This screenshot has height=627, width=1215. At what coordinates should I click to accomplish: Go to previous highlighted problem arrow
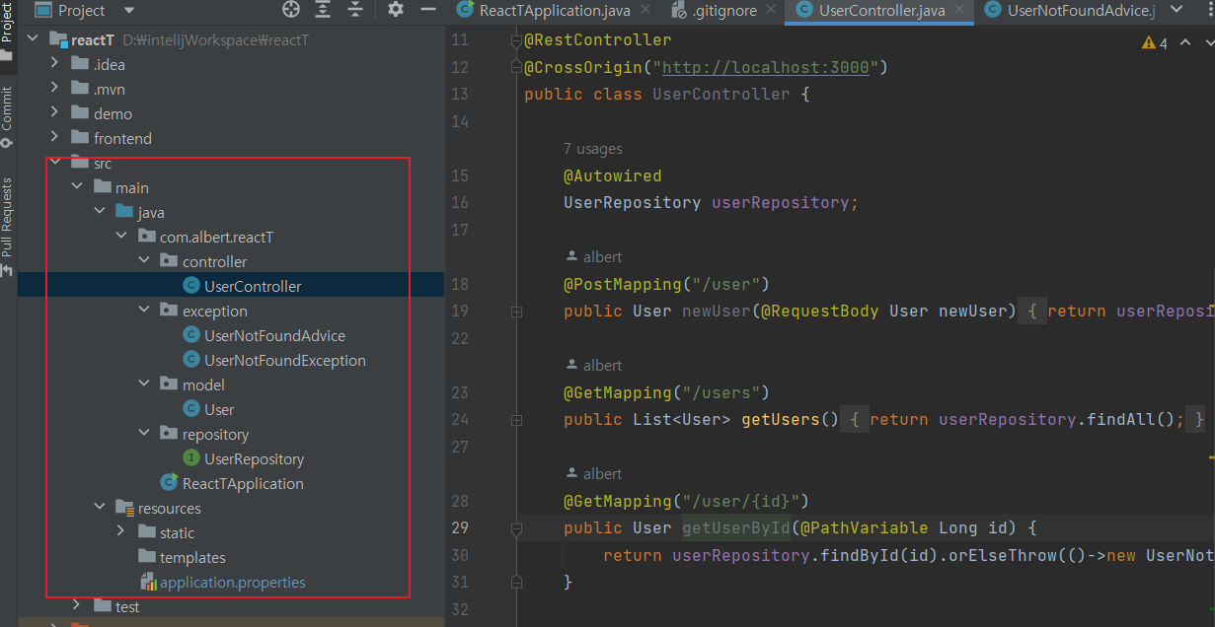click(1185, 43)
